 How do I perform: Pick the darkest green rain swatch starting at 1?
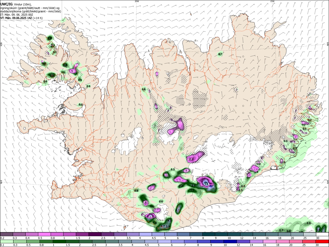[59, 241]
